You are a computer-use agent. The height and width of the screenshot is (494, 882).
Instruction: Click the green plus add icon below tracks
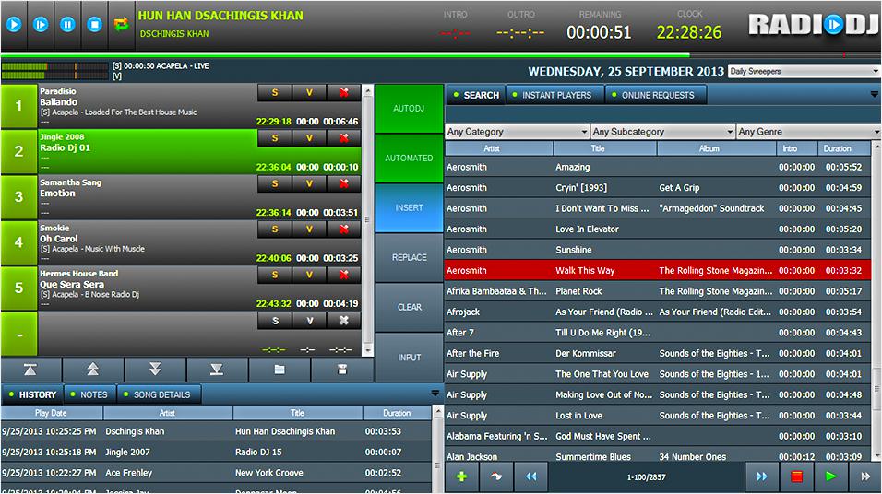click(x=460, y=476)
